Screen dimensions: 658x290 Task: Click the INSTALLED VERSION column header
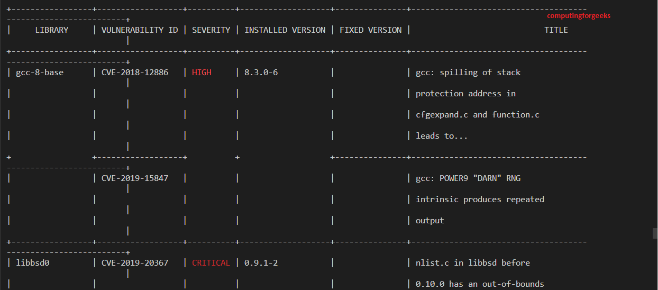(285, 30)
